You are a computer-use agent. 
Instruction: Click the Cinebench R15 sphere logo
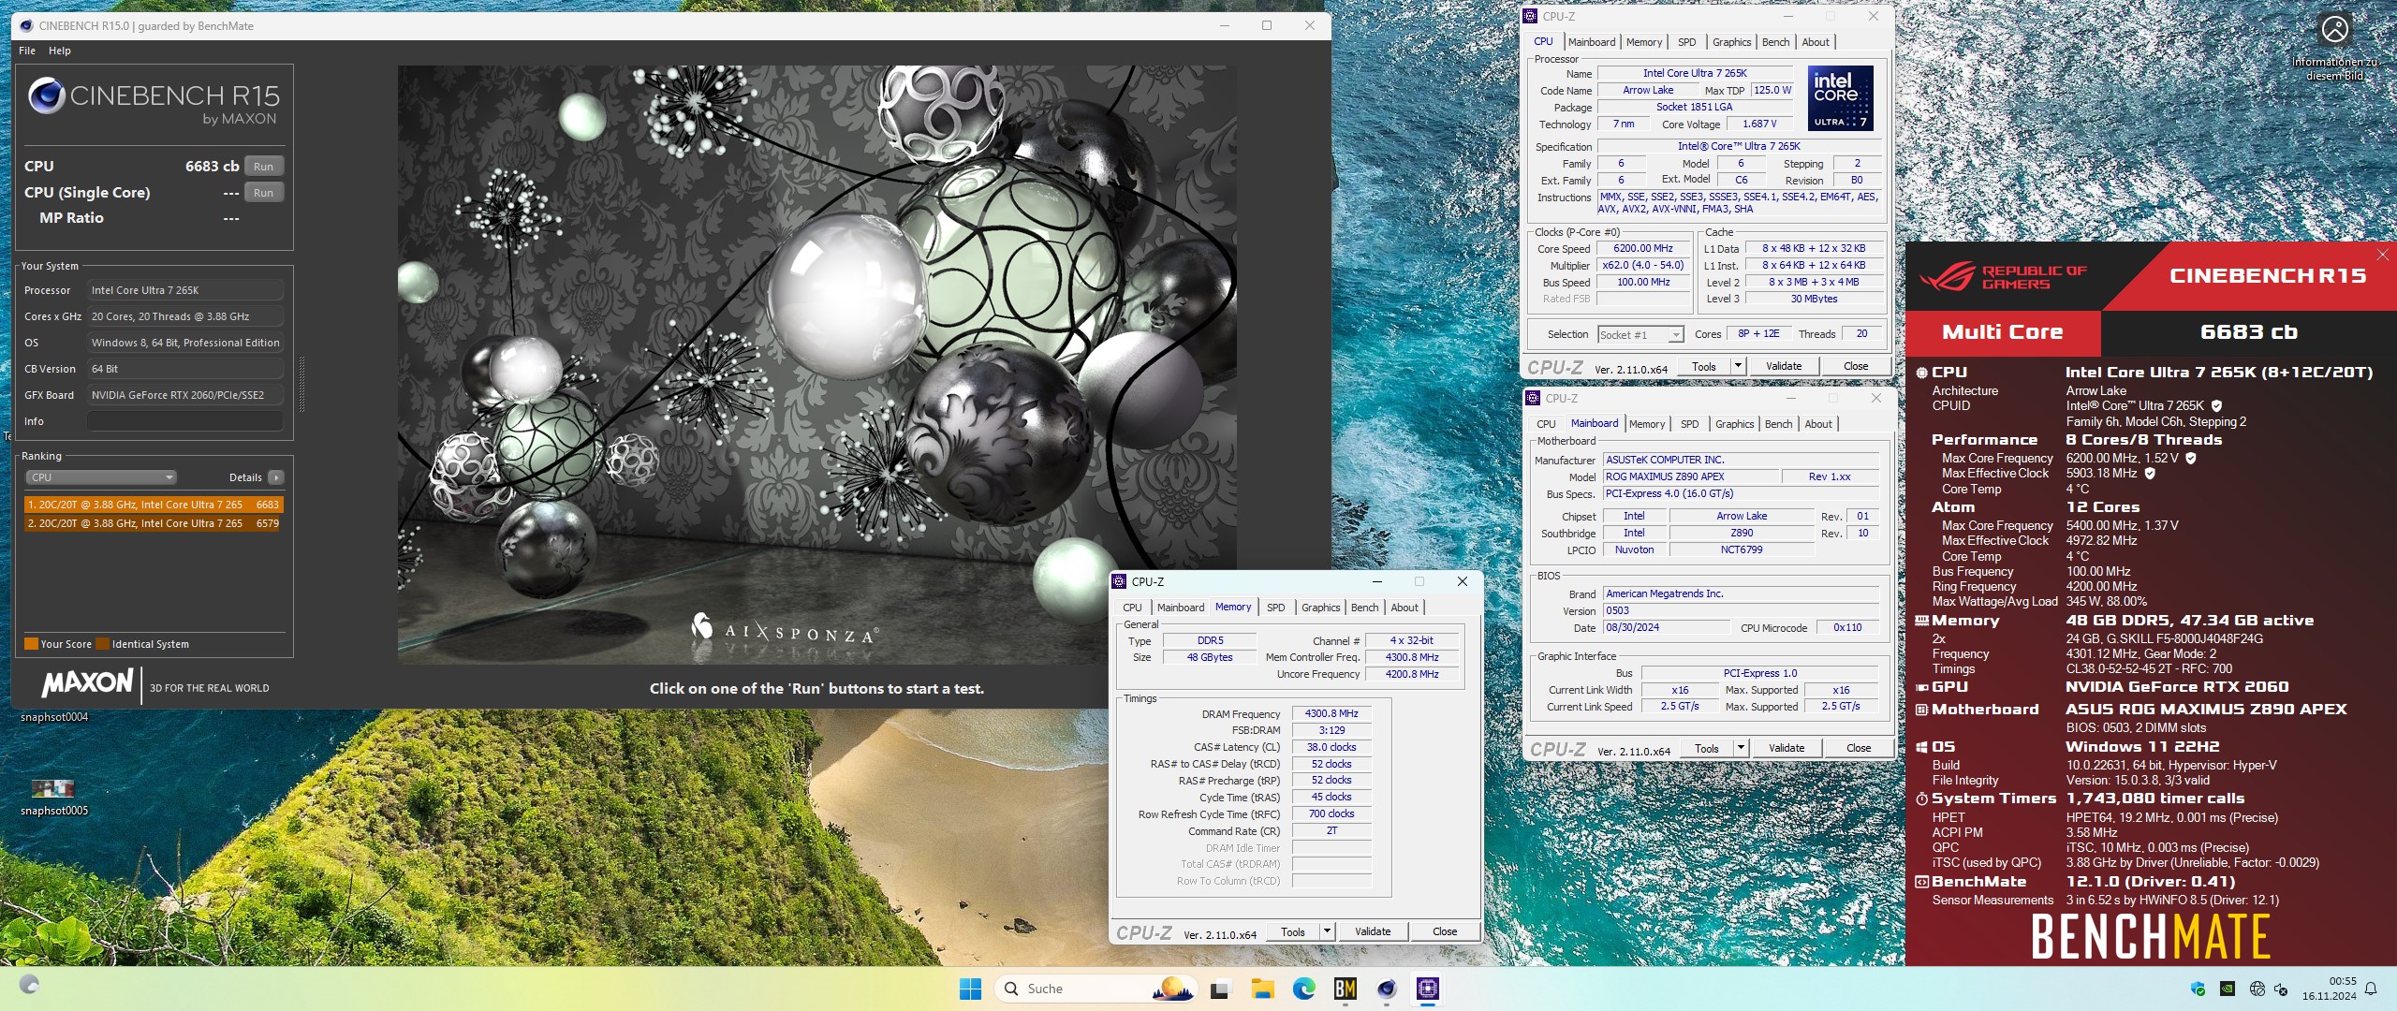pyautogui.click(x=46, y=95)
